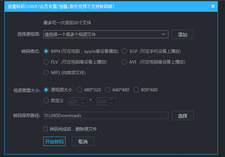Decrease custom height with down arrow

pyautogui.click(x=112, y=103)
